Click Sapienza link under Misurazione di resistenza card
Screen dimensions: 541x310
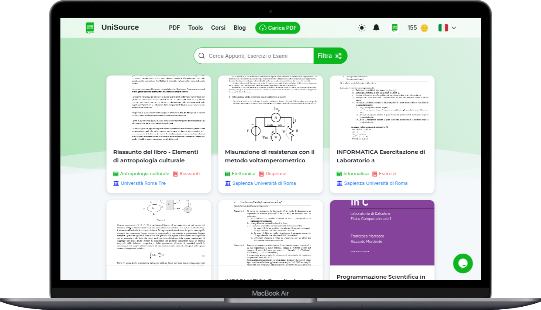point(264,183)
